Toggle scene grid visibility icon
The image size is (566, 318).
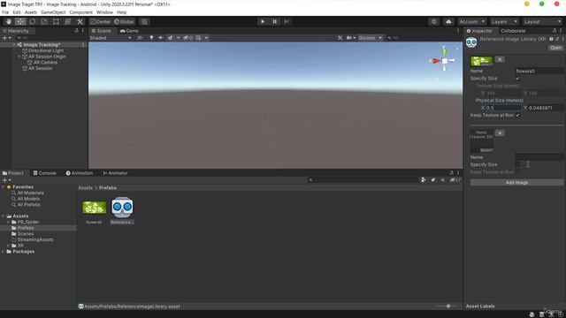pos(198,38)
